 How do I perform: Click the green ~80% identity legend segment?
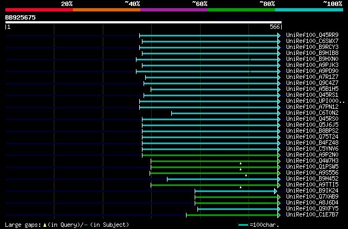[241, 10]
